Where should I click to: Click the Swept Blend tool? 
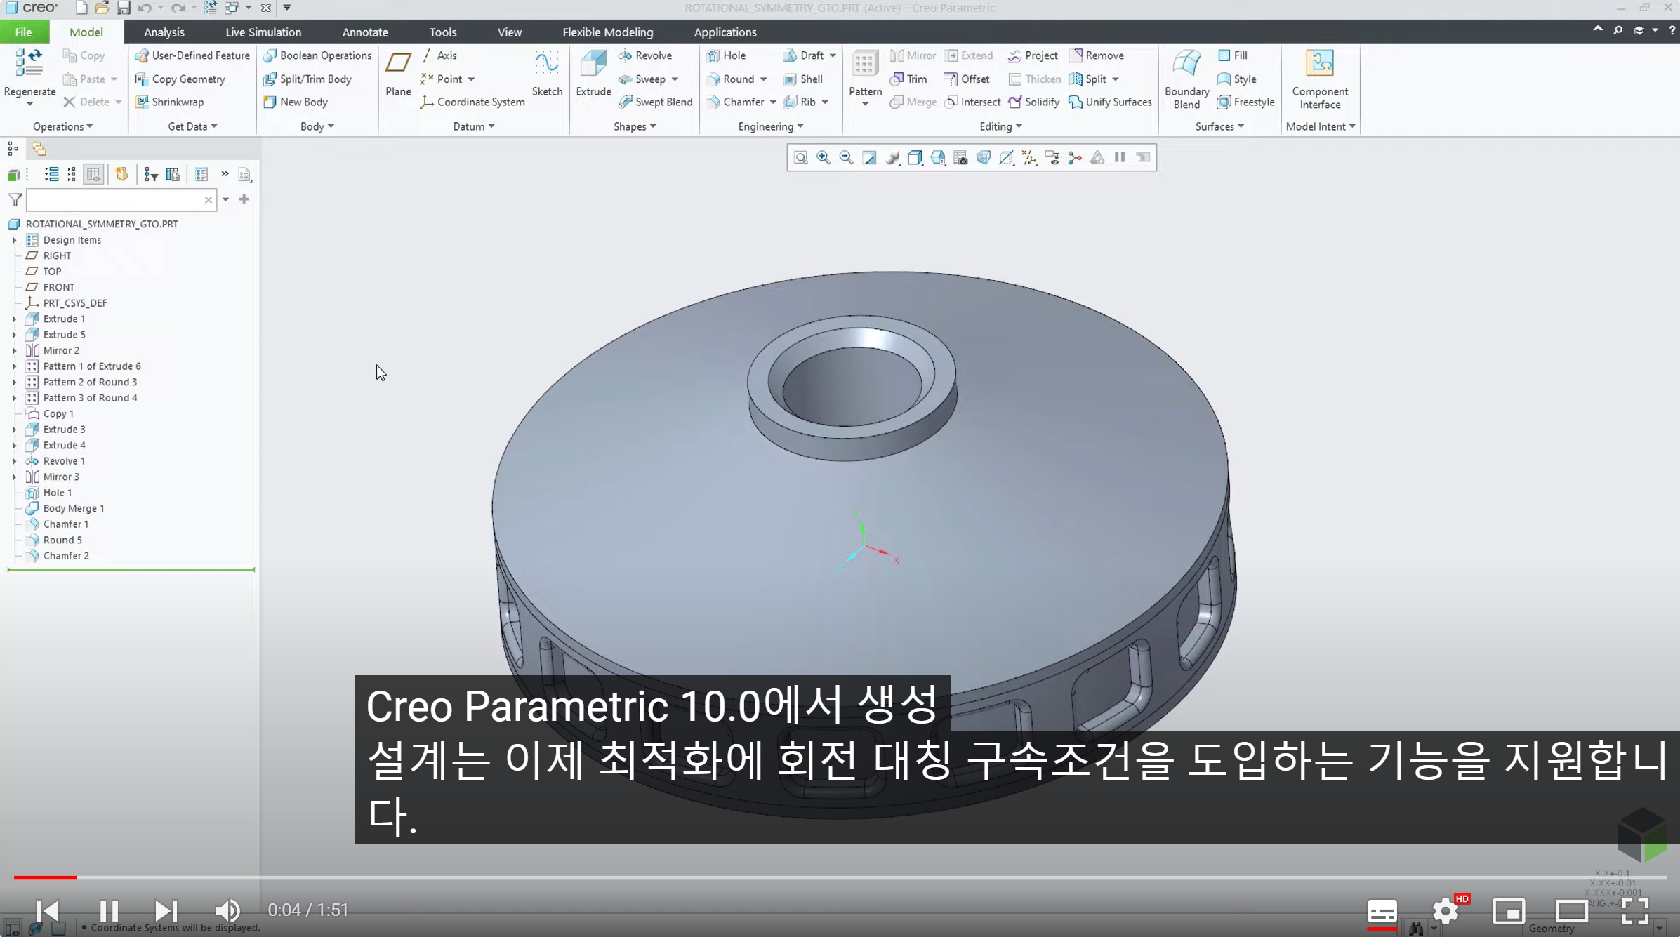pos(655,102)
